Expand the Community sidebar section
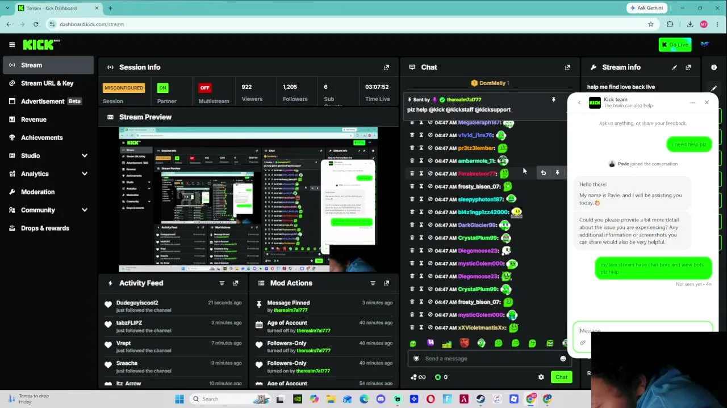This screenshot has width=727, height=408. (85, 210)
